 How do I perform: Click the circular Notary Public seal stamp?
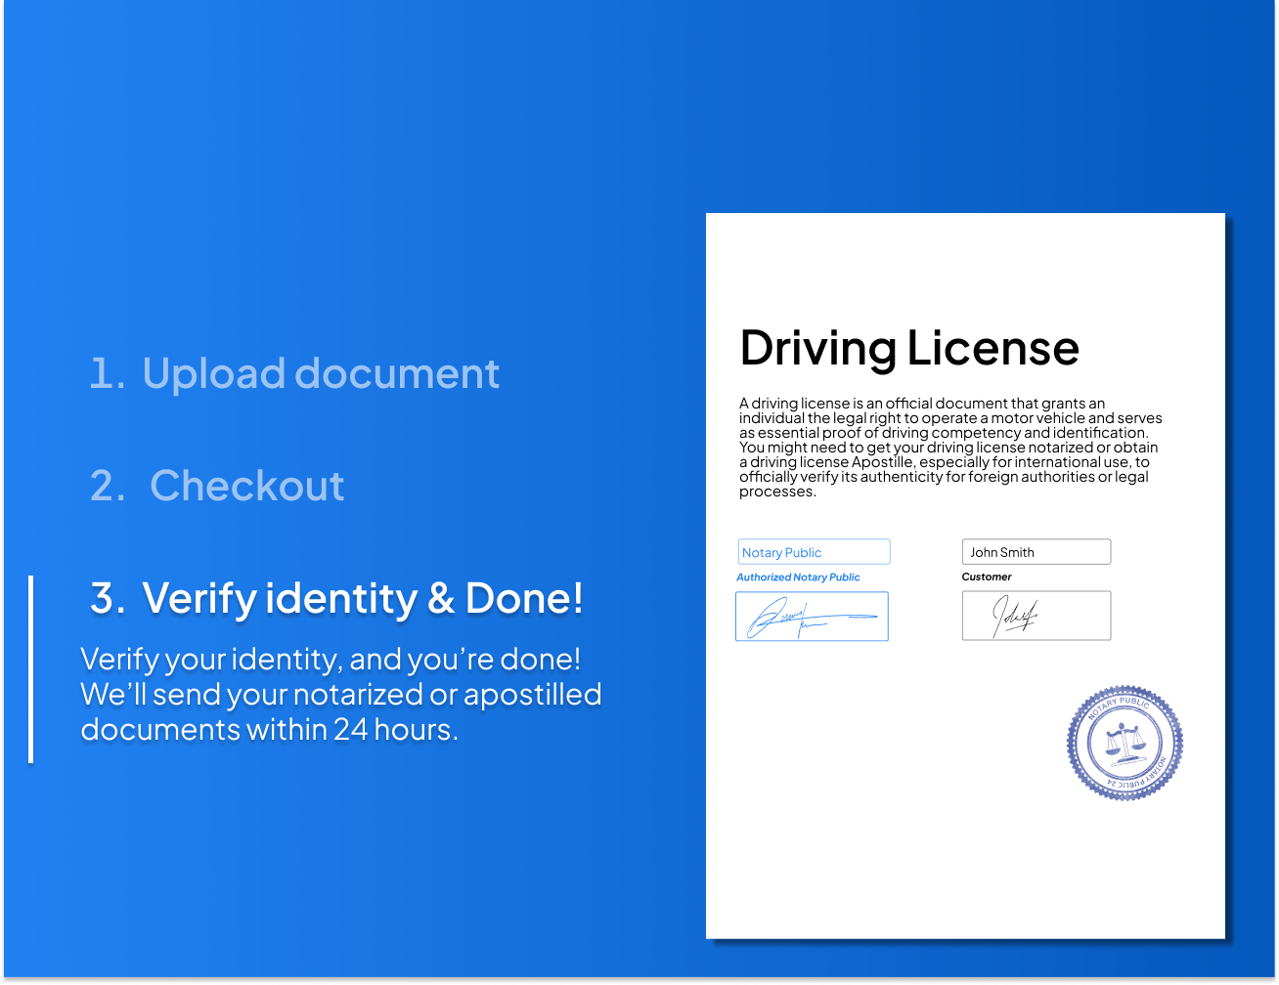[x=1125, y=745]
